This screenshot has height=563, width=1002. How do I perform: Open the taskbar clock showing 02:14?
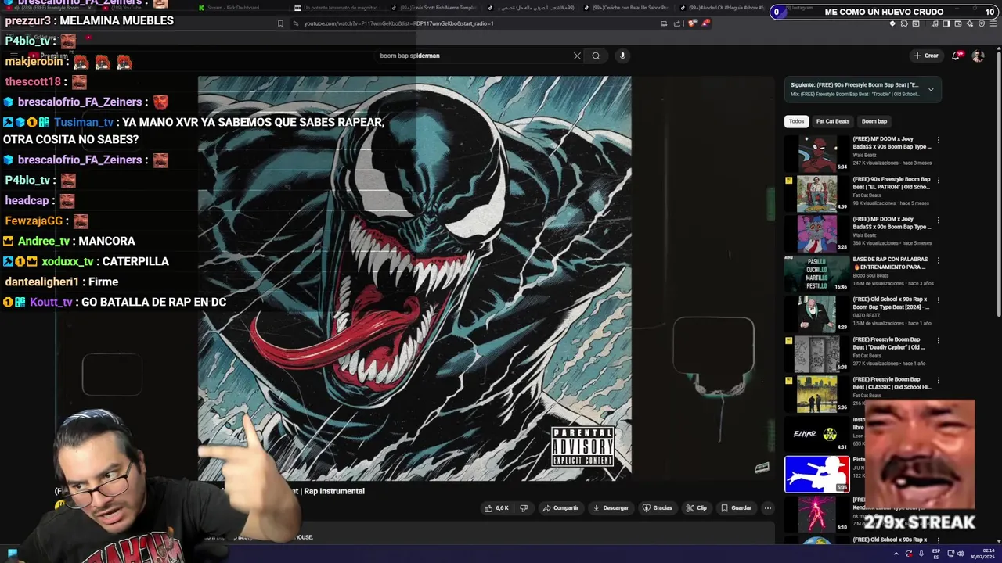point(983,554)
